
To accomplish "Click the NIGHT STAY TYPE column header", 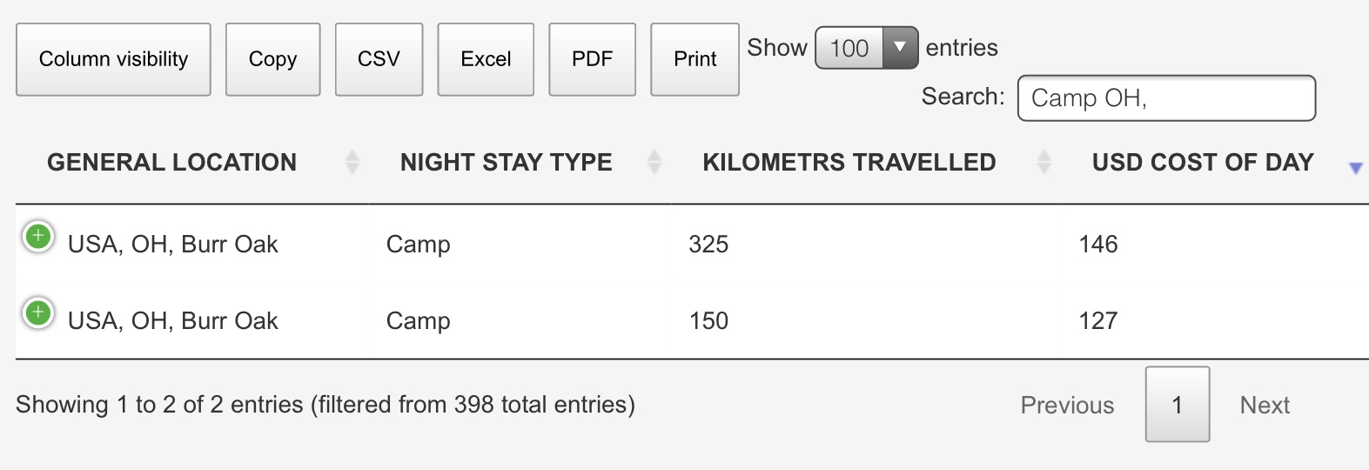I will tap(506, 162).
